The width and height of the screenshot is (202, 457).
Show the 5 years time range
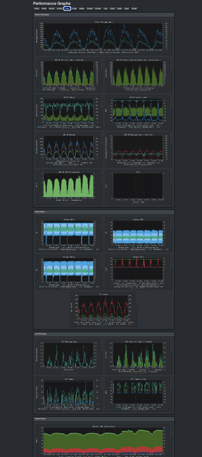point(127,9)
